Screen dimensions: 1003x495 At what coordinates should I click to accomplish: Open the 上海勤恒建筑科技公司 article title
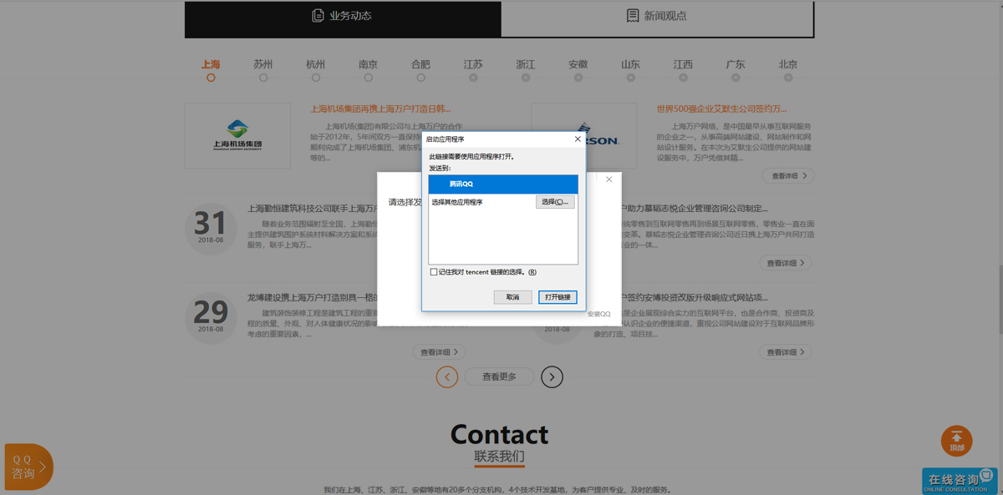tap(313, 209)
